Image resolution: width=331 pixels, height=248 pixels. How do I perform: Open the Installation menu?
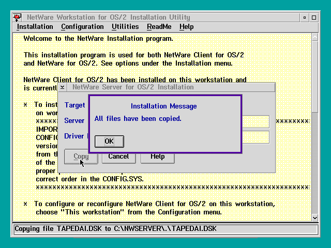35,27
